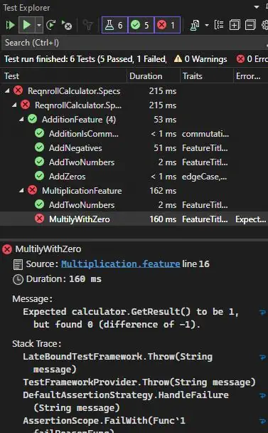
Task: Select the failed MultilyWithZero test row
Action: 134,219
